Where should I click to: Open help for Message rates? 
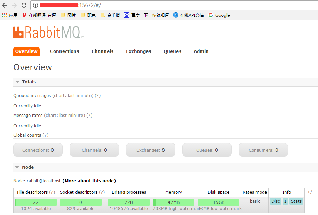click(89, 116)
